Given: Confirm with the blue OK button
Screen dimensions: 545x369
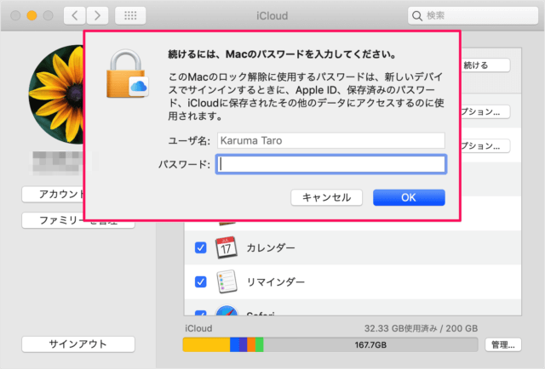Looking at the screenshot, I should [409, 197].
